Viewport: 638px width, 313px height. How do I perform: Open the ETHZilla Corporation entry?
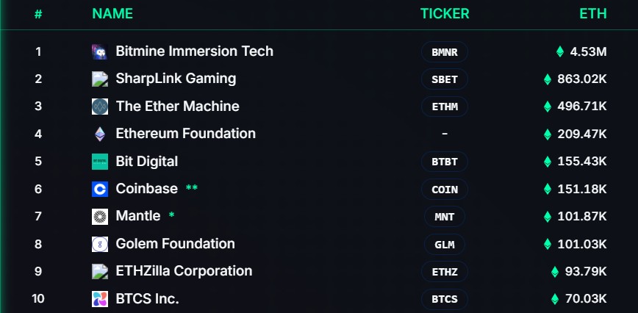tap(184, 271)
